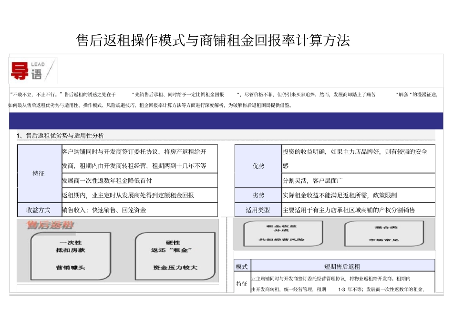Screen dimensions: 453x321
Task: Select the 一次性抵扣房款 diagram box
Action: click(x=72, y=255)
